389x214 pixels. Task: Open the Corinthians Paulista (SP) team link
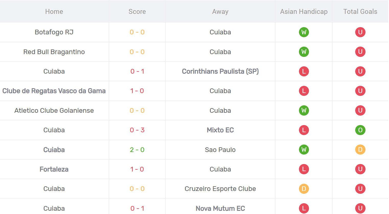[220, 71]
